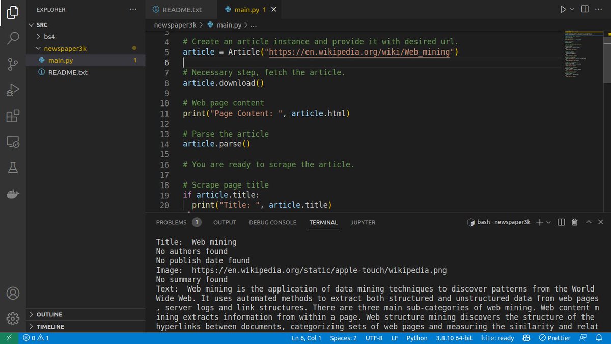Click the kite: ready status
This screenshot has height=344, width=611.
(x=497, y=338)
